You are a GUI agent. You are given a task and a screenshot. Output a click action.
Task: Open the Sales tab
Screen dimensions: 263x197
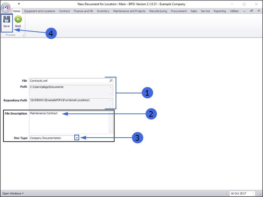(x=194, y=11)
